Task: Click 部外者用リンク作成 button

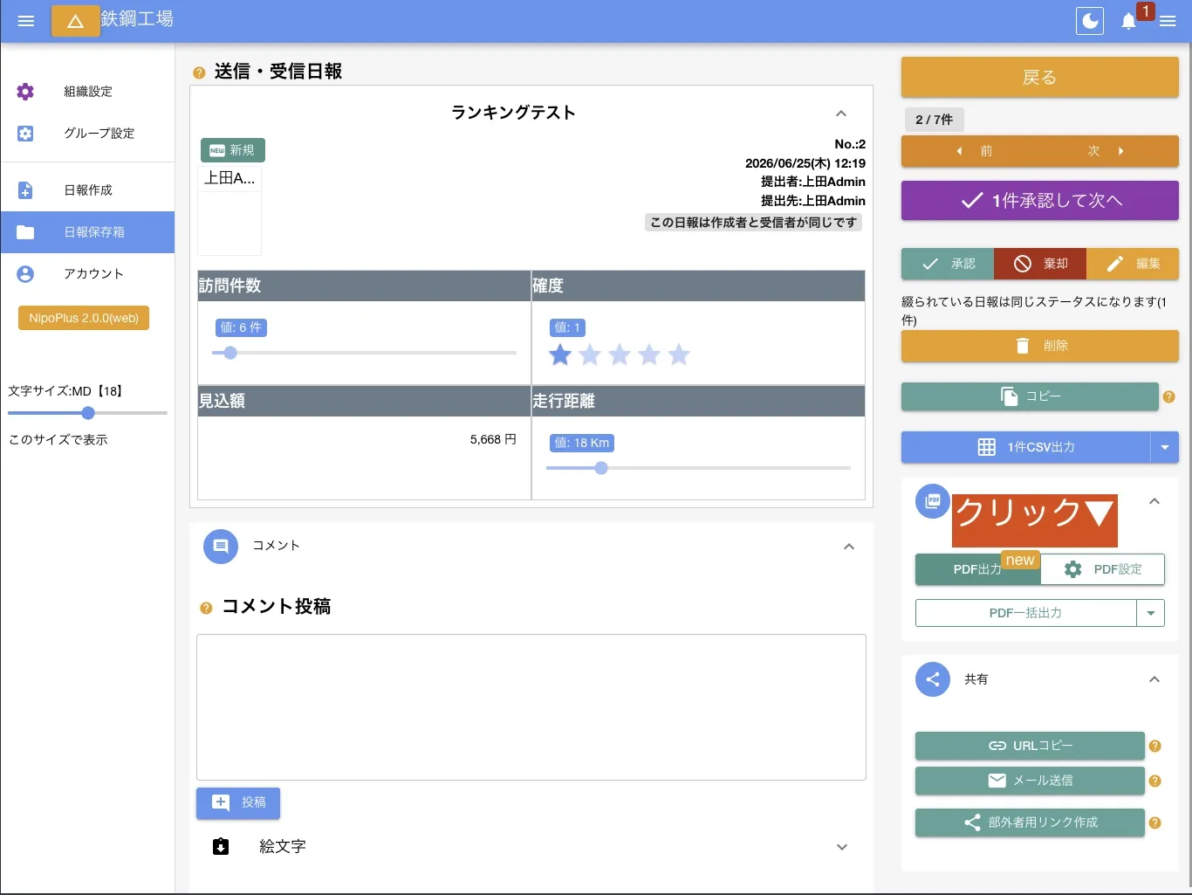Action: (1030, 823)
